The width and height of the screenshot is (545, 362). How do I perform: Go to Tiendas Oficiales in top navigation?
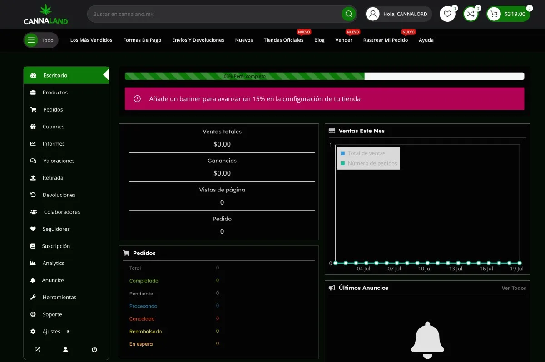coord(283,40)
